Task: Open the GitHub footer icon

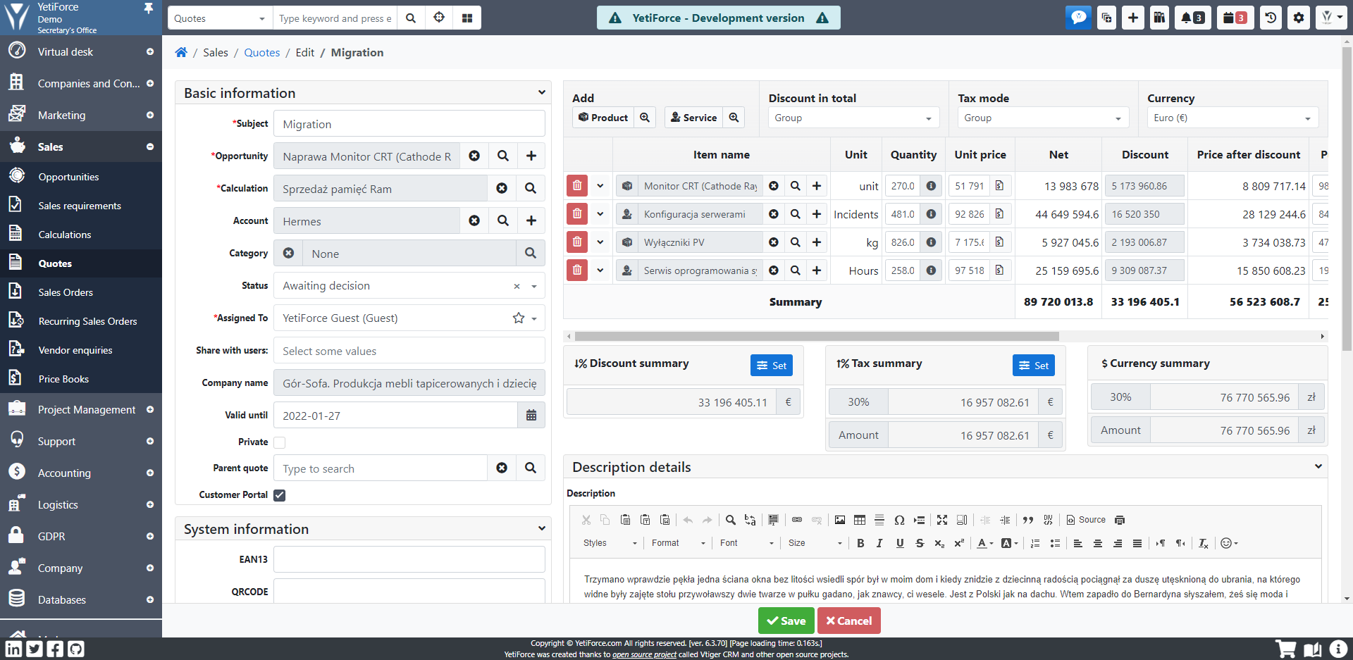Action: [x=76, y=649]
